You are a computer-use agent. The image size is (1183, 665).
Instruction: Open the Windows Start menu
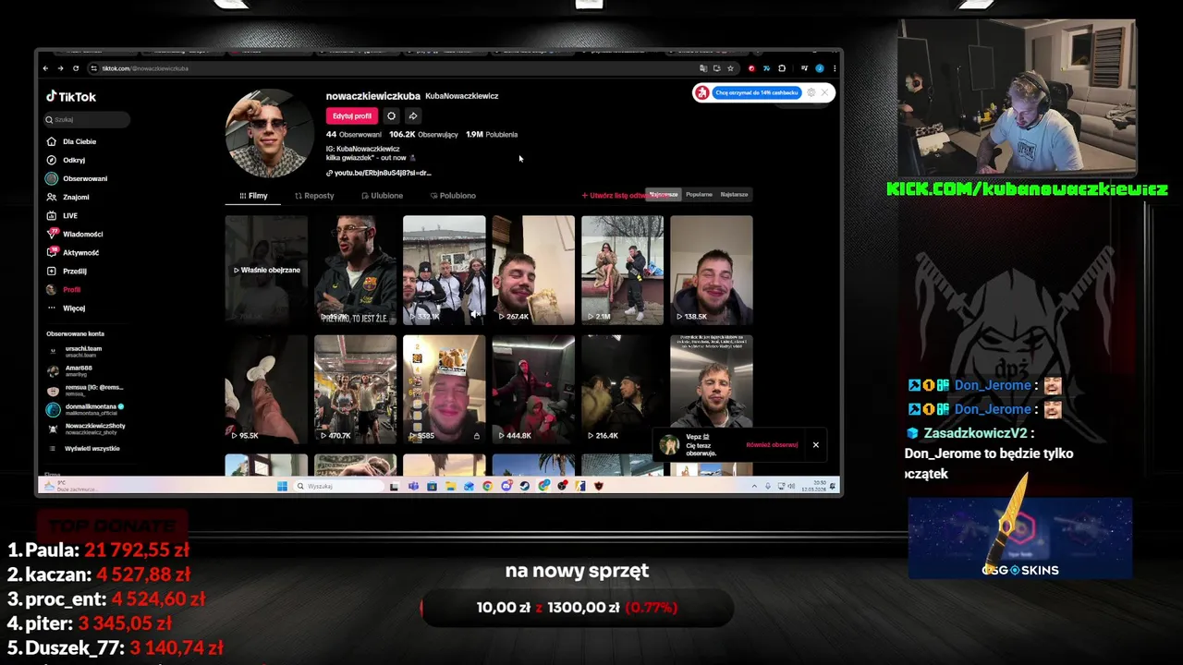pyautogui.click(x=282, y=486)
